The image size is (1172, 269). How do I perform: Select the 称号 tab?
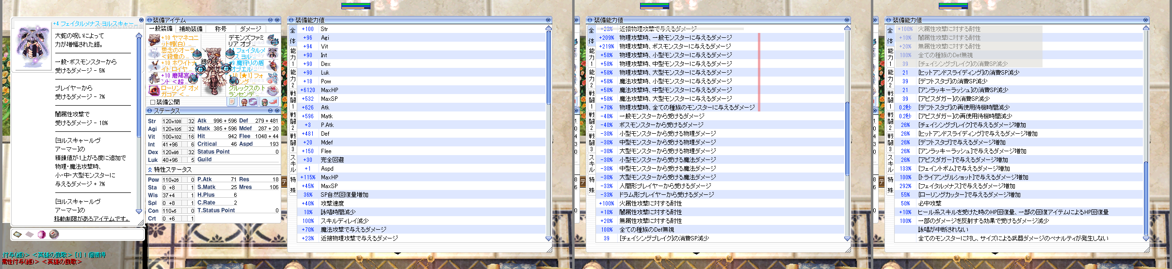point(221,29)
